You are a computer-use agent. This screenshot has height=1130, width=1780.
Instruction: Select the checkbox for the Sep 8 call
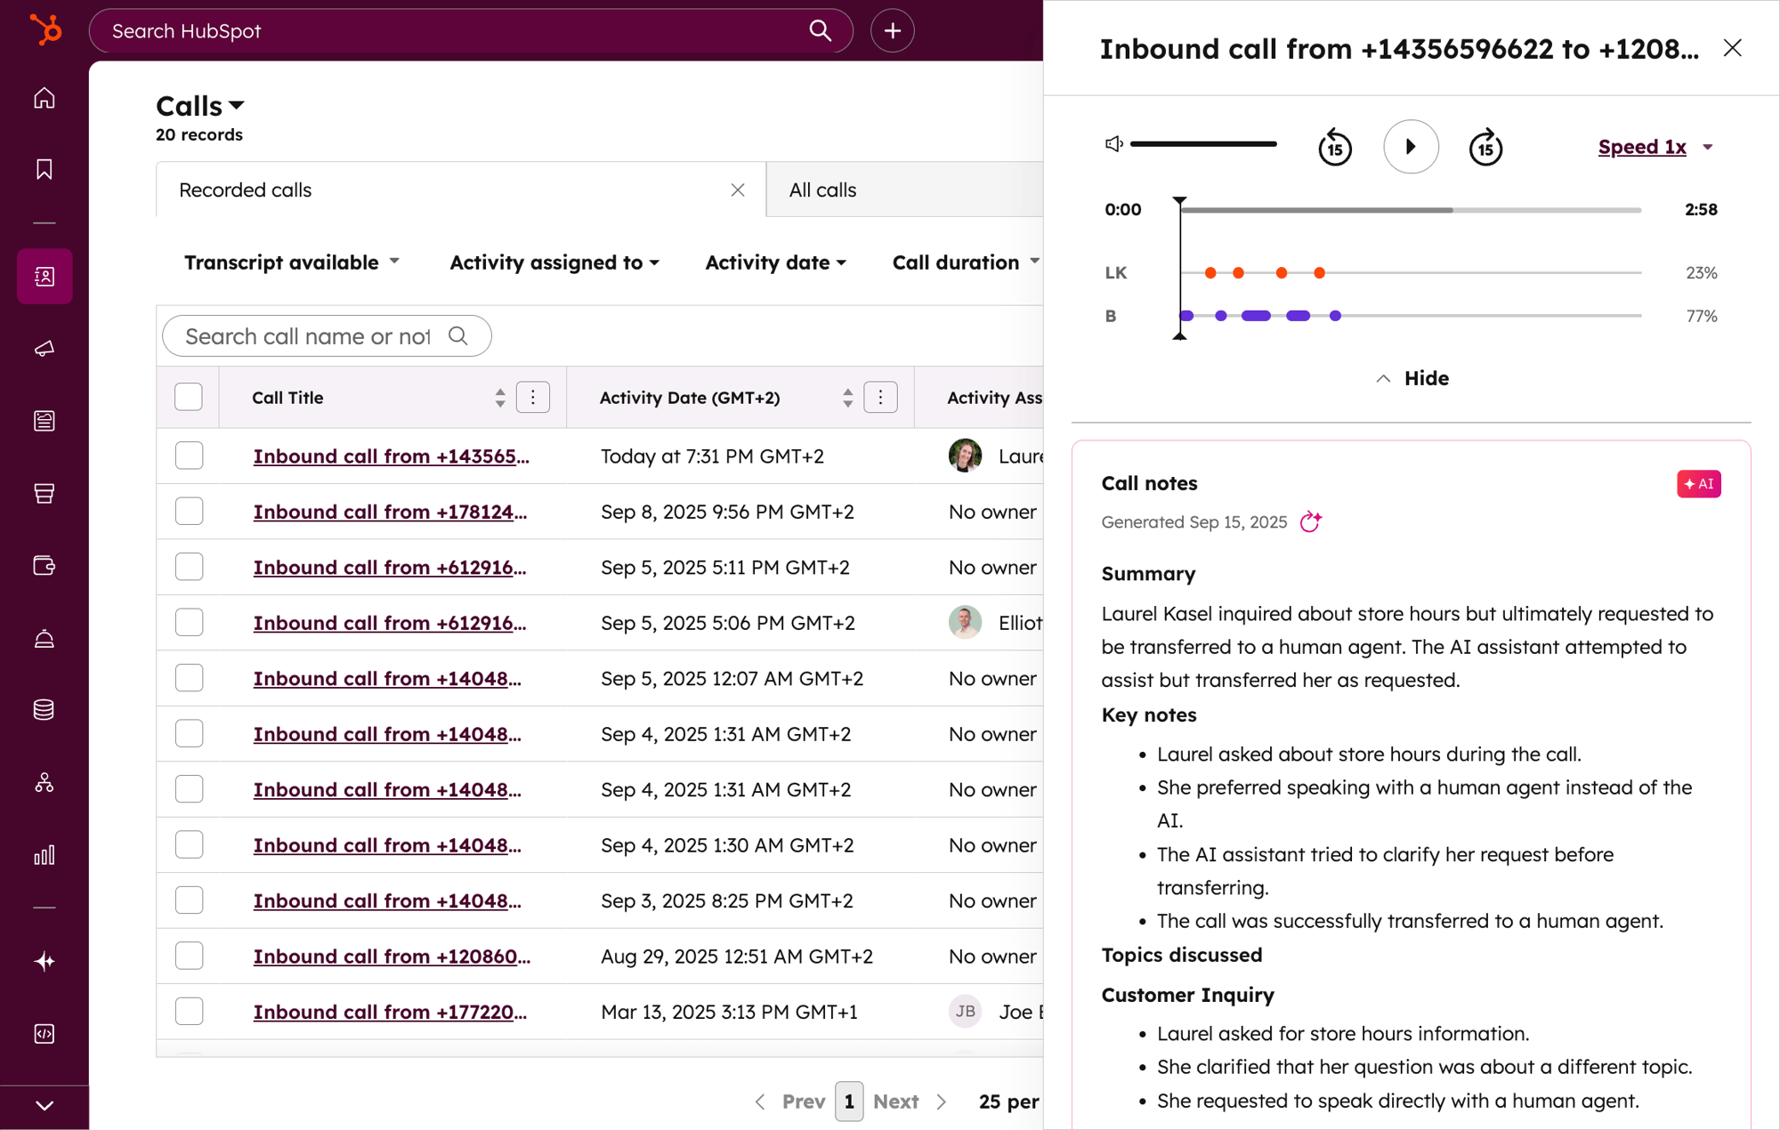coord(189,511)
